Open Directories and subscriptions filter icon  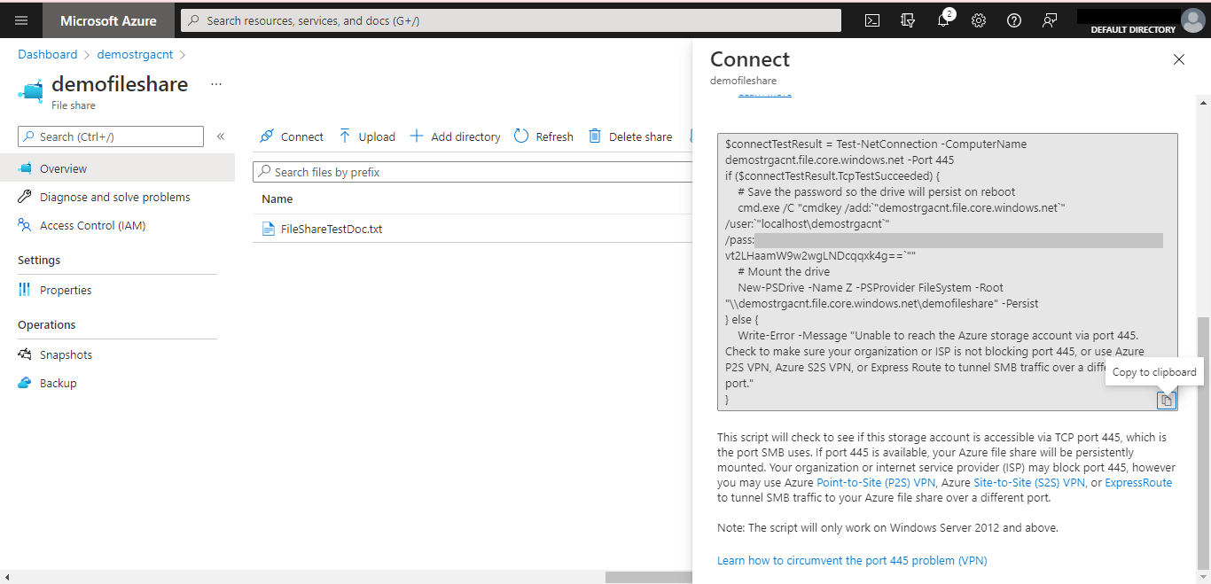(x=908, y=20)
